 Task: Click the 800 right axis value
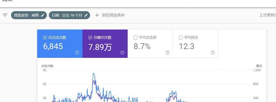(256, 84)
